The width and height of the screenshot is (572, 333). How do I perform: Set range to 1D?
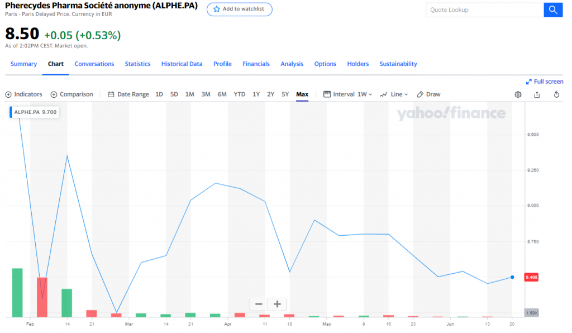tap(159, 94)
